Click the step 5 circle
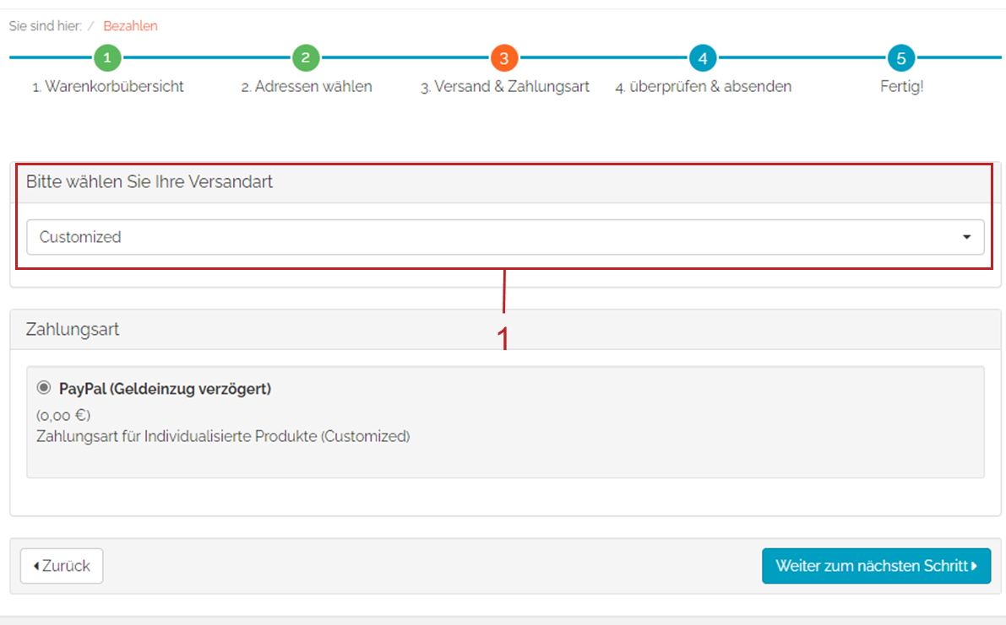1006x625 pixels. coord(901,58)
